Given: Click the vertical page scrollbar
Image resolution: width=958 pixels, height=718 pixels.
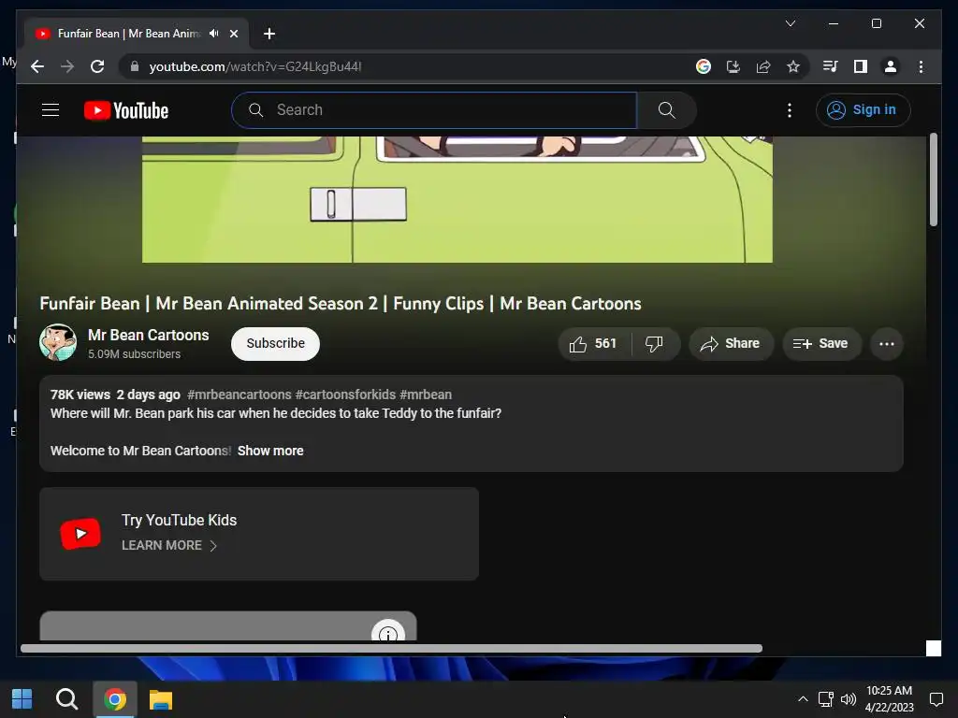Looking at the screenshot, I should tap(933, 179).
